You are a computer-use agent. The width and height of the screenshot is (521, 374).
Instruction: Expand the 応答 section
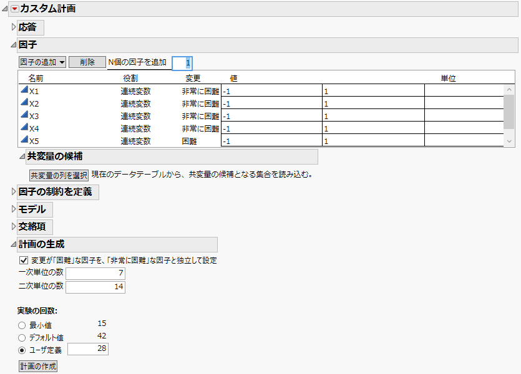click(12, 27)
